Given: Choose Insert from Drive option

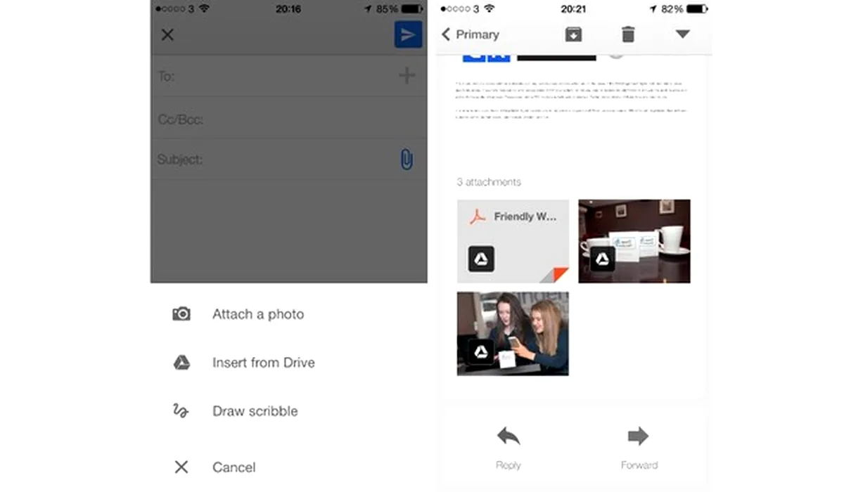Looking at the screenshot, I should coord(263,363).
